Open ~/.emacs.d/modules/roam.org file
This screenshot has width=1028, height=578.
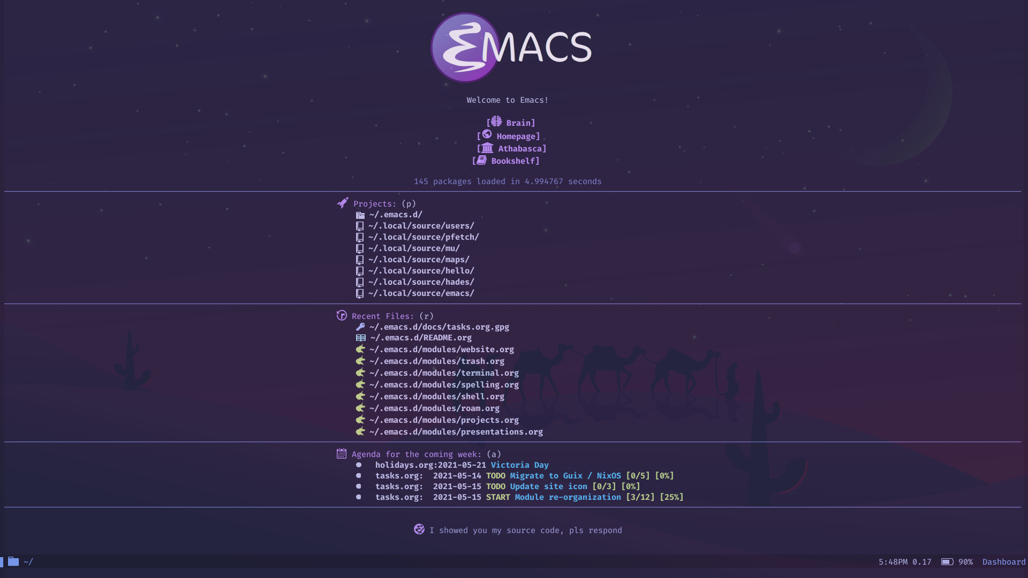pyautogui.click(x=434, y=408)
